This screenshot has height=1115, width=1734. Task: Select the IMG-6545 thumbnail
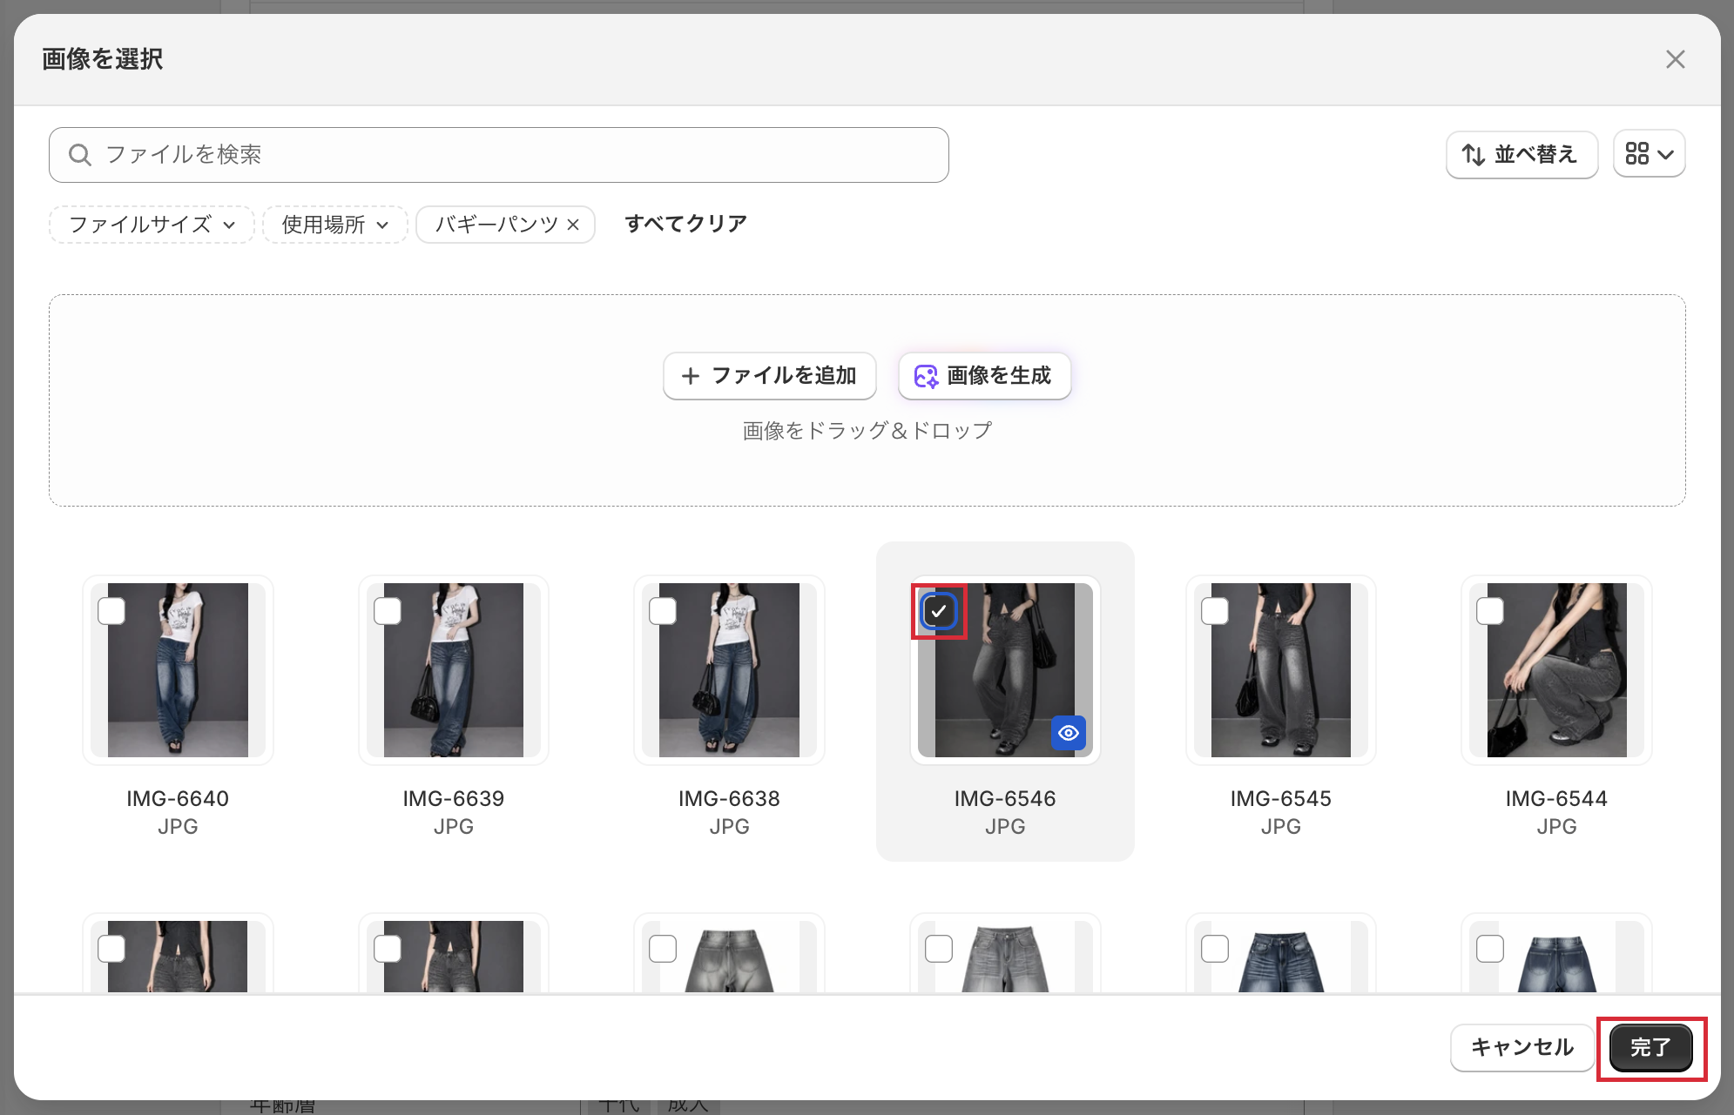coord(1281,670)
